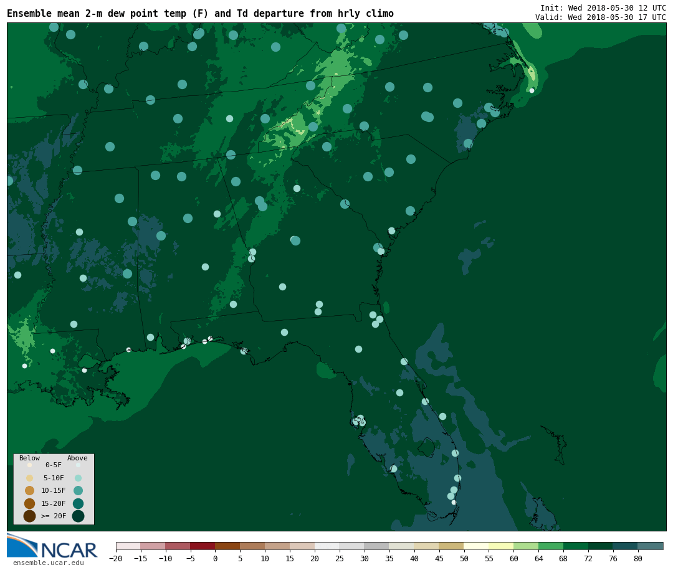Screen dimensions: 673x570
Task: Click the tan colorbar swatch between 45 and 50
Action: pos(452,546)
